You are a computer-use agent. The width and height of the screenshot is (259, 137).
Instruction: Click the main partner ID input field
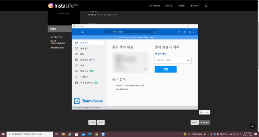click(170, 60)
